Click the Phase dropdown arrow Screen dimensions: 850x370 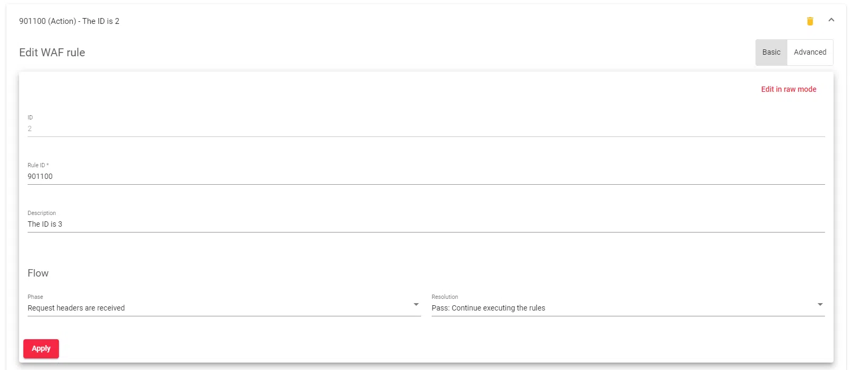coord(416,305)
